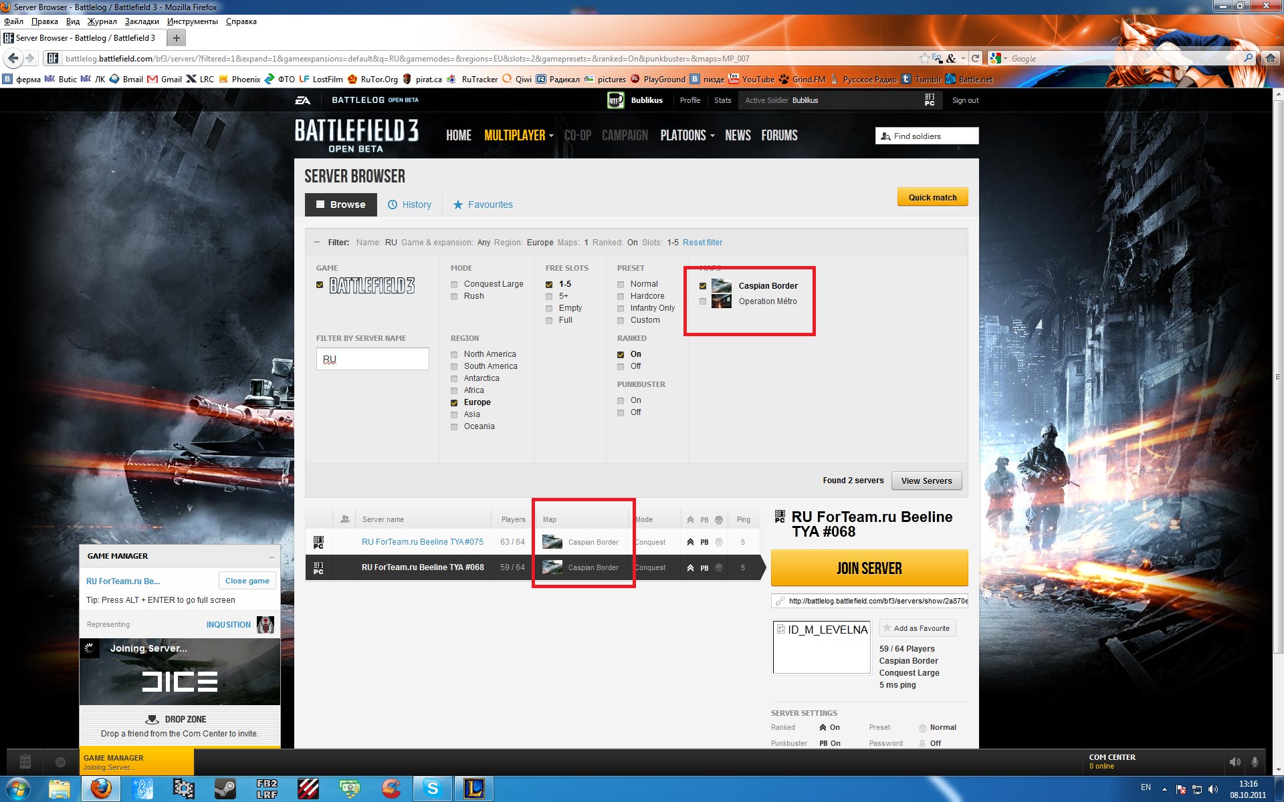1284x802 pixels.
Task: Click the Windows Start button
Action: click(x=18, y=789)
